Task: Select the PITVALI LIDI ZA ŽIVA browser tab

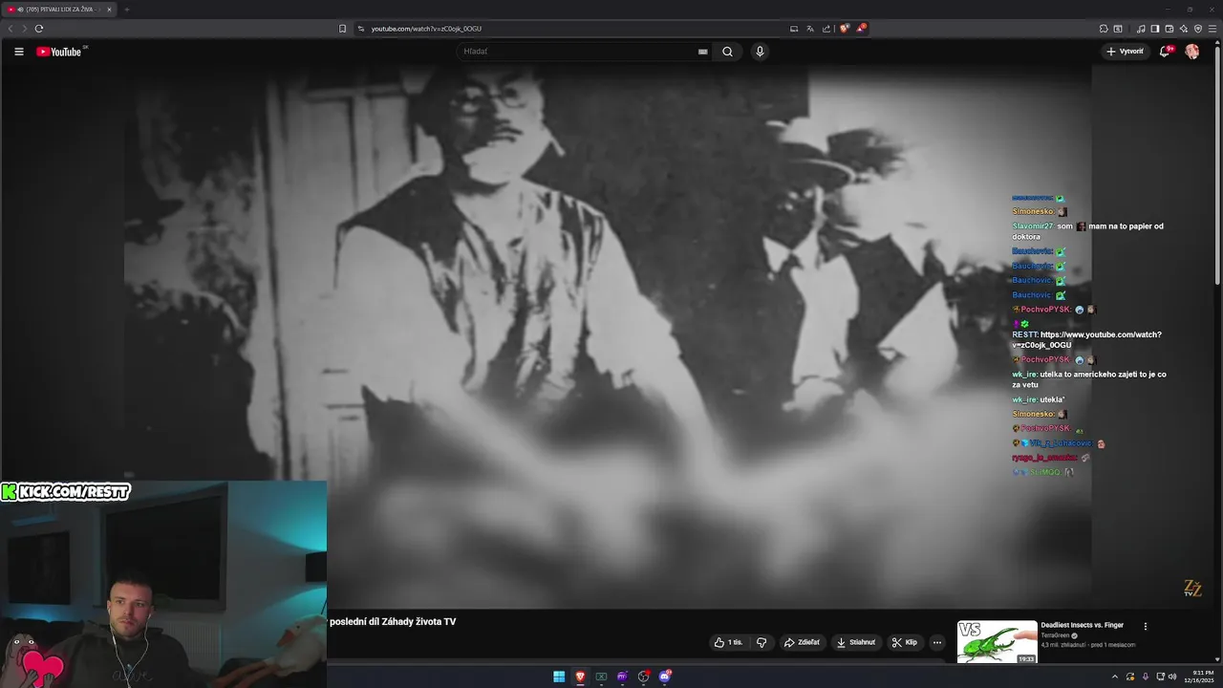Action: pos(60,10)
